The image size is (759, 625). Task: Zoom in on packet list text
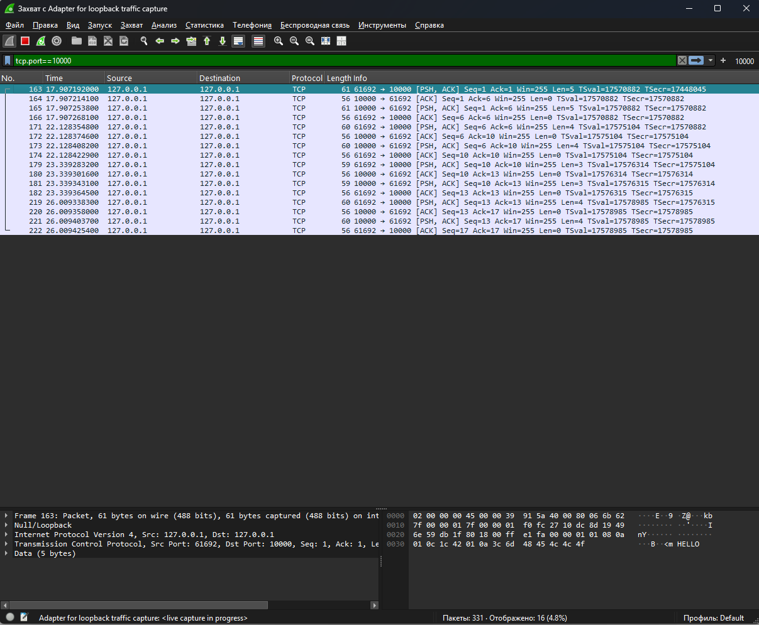(x=279, y=41)
